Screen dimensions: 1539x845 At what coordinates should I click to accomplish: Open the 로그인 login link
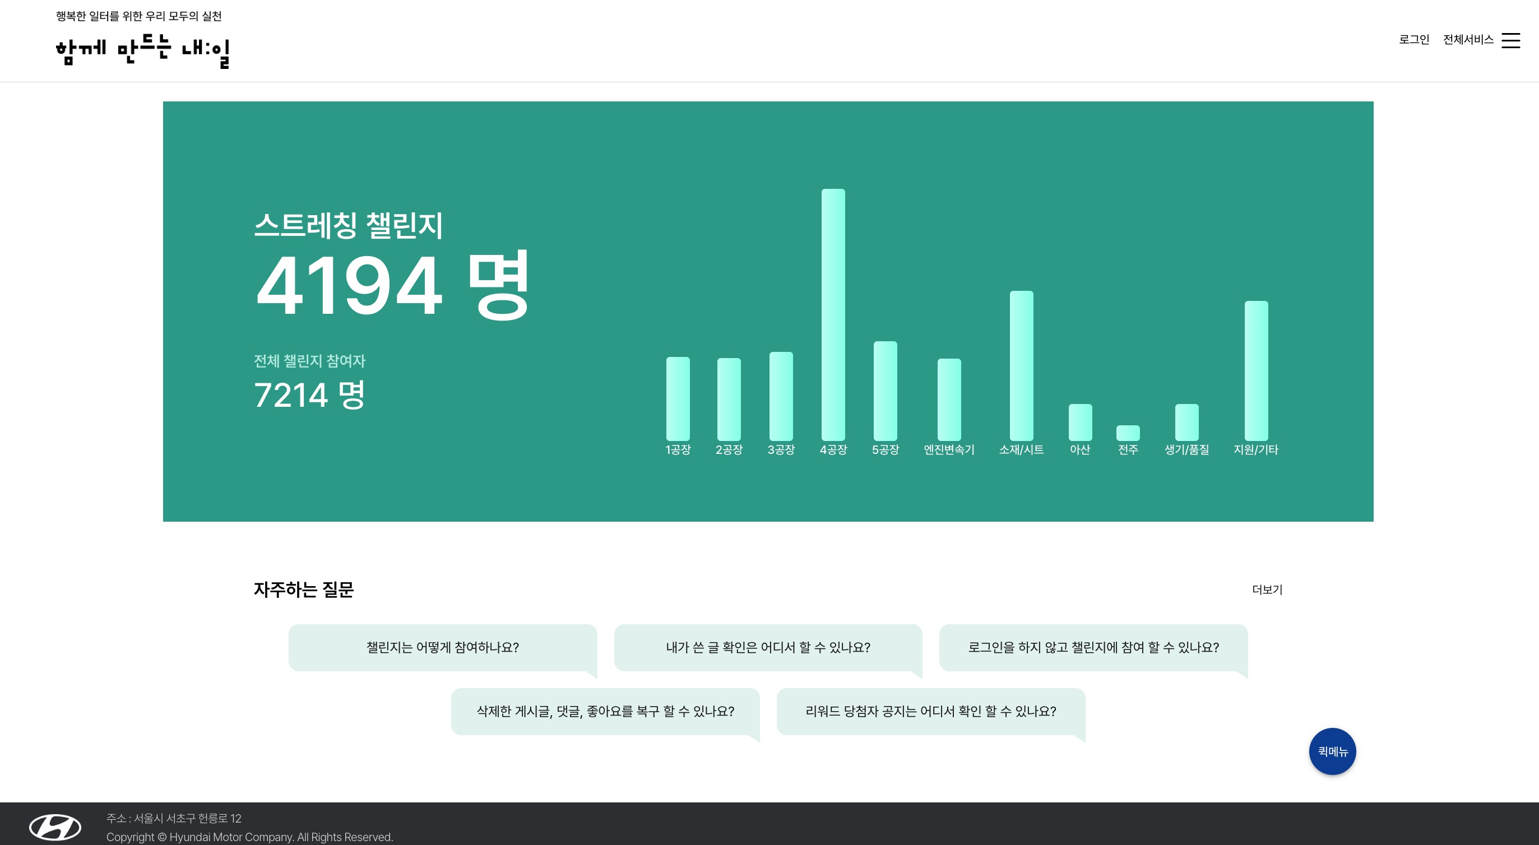click(1413, 40)
